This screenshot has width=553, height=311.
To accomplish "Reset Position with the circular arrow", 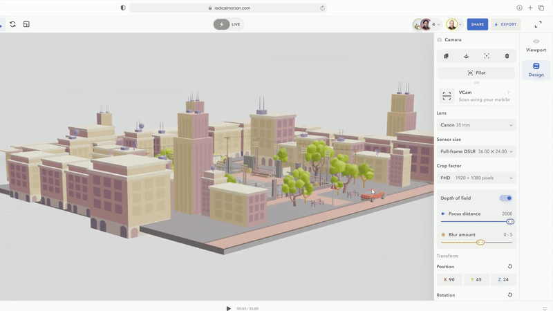I will pos(510,267).
